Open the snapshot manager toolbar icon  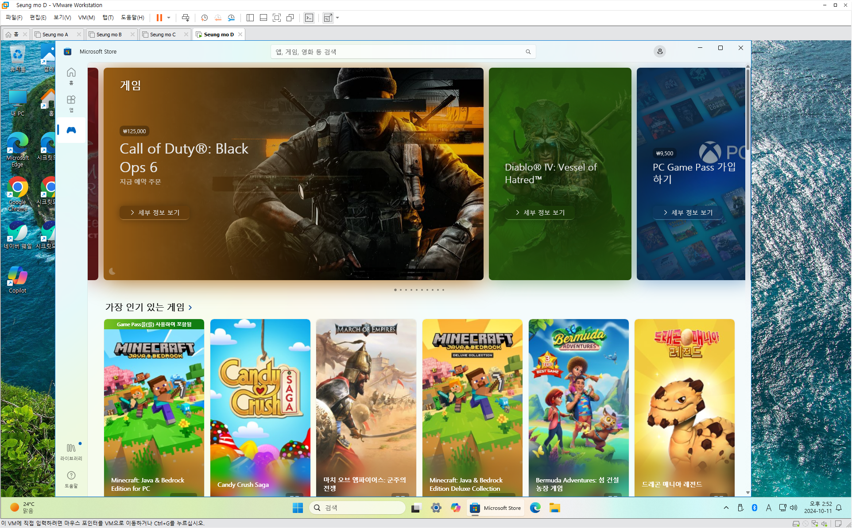pyautogui.click(x=231, y=18)
